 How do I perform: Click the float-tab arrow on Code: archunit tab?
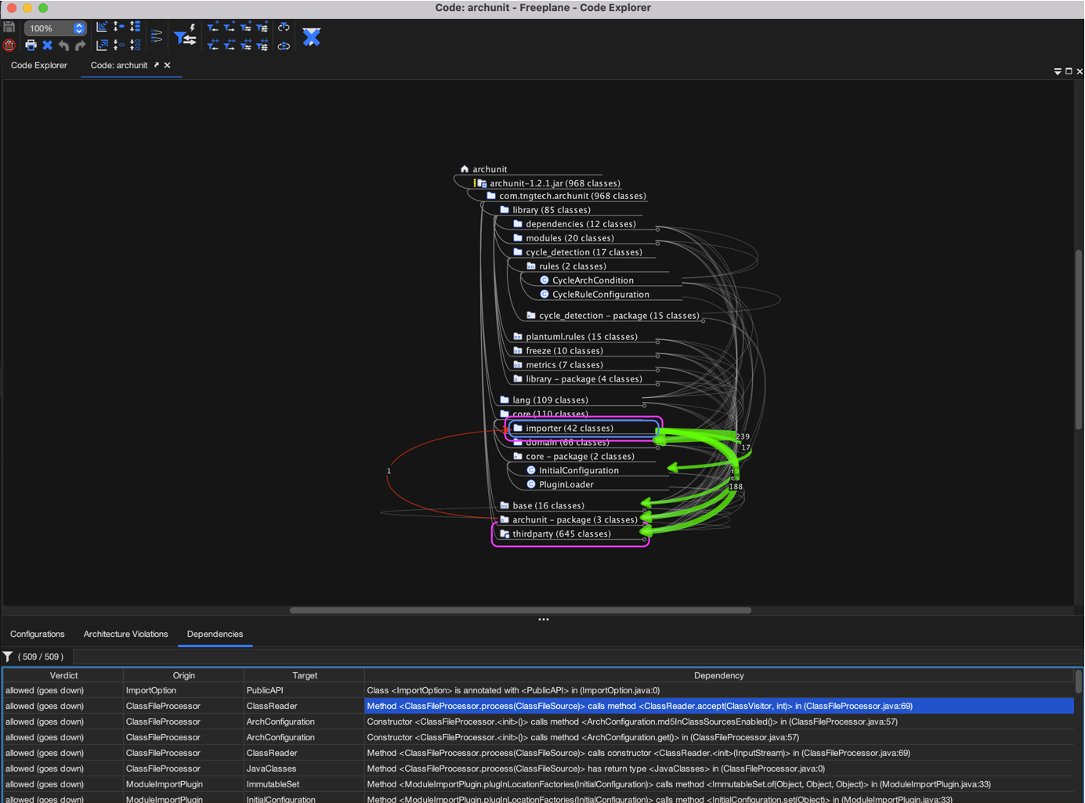point(157,65)
